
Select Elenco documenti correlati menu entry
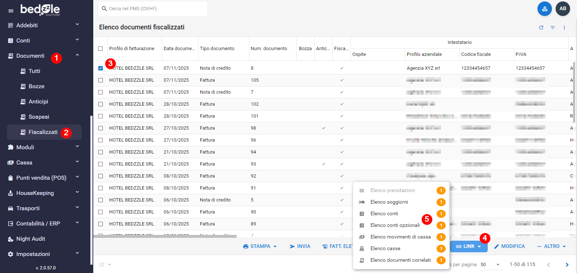[400, 260]
